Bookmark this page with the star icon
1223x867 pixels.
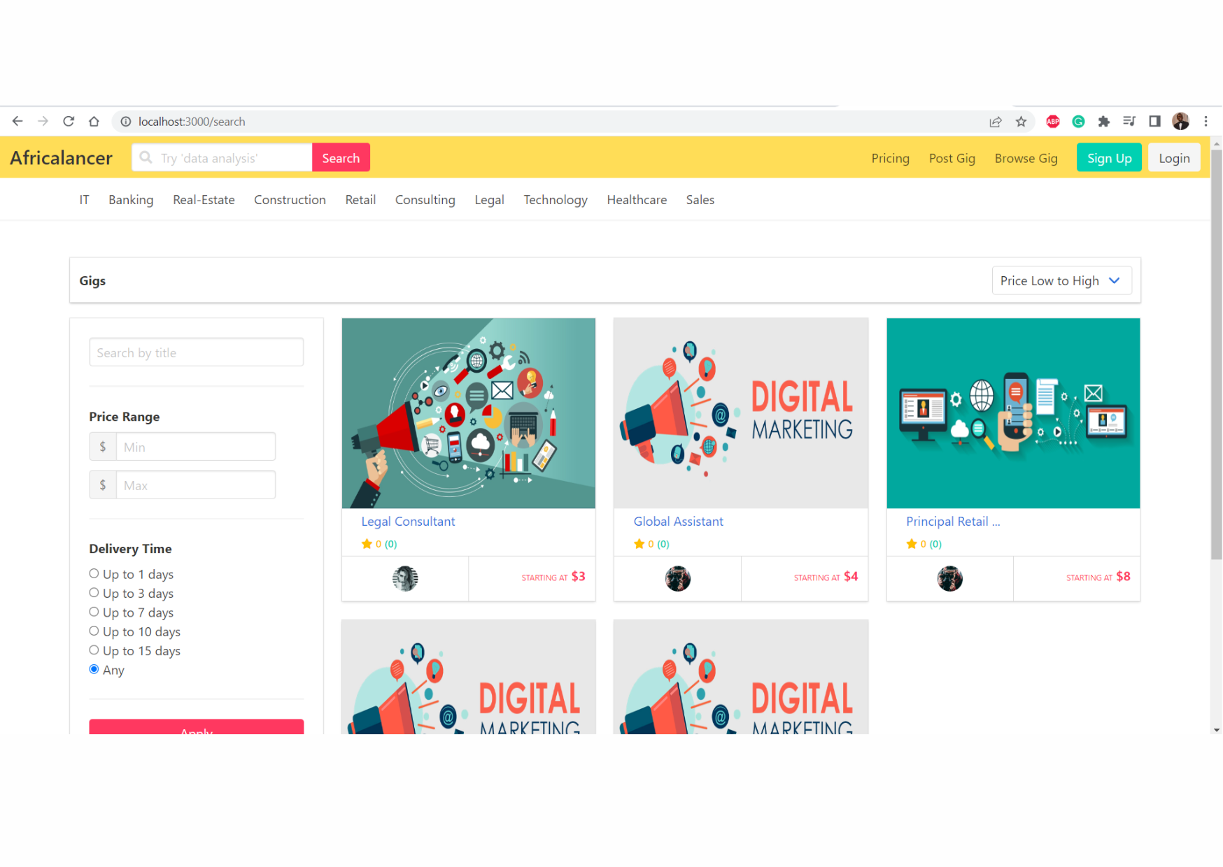(x=1021, y=122)
